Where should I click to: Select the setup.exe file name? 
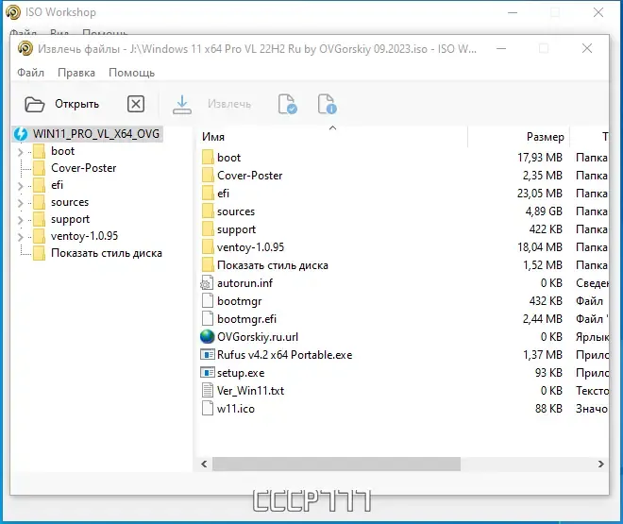(x=241, y=373)
